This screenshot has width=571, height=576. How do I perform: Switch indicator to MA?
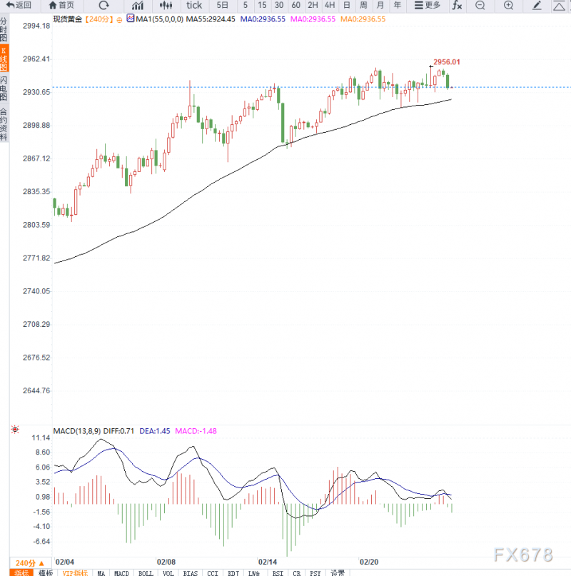(101, 572)
